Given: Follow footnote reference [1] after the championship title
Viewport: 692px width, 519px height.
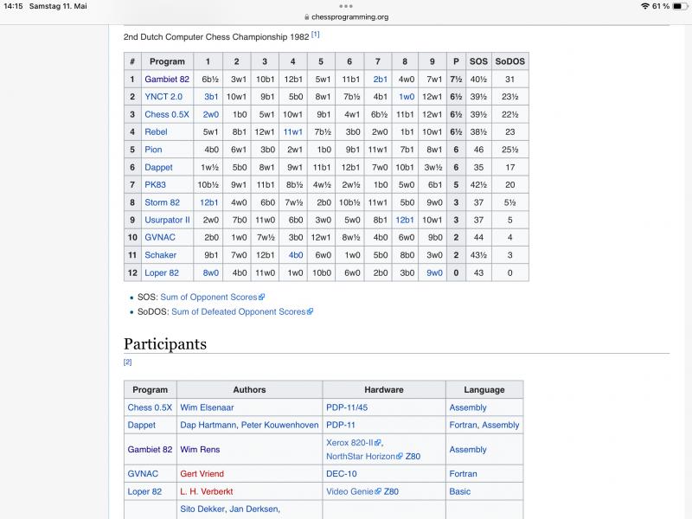Looking at the screenshot, I should click(x=316, y=35).
